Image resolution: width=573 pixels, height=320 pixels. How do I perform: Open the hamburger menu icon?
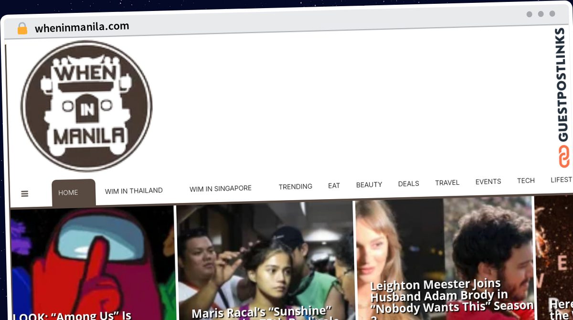click(x=25, y=194)
